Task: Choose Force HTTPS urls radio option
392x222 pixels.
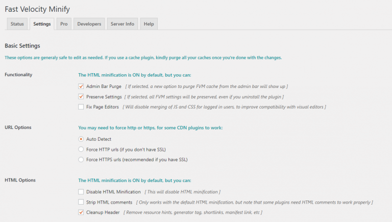Action: pos(81,160)
